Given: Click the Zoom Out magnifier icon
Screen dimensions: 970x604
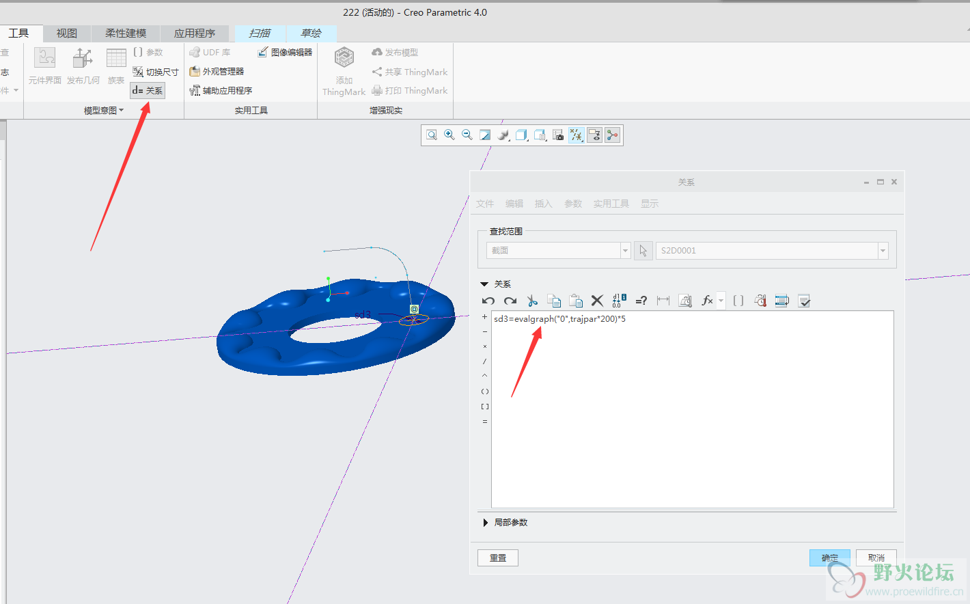Looking at the screenshot, I should 467,135.
